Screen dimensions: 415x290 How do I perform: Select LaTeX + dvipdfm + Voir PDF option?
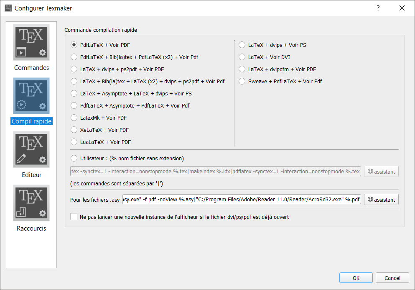click(242, 69)
